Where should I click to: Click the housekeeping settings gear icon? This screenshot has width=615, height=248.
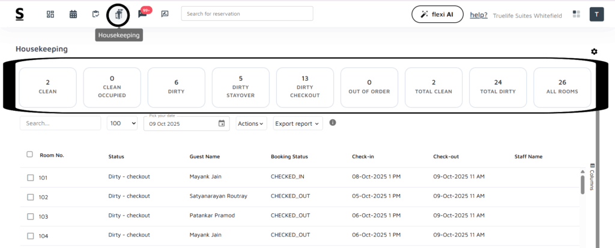pos(594,52)
